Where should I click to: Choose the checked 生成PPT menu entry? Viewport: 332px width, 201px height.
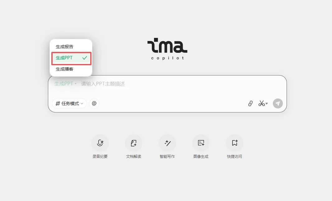71,58
